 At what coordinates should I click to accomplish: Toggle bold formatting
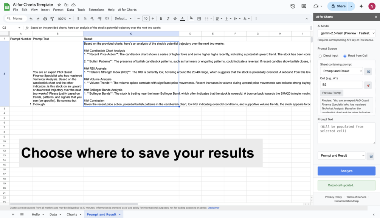point(161,19)
